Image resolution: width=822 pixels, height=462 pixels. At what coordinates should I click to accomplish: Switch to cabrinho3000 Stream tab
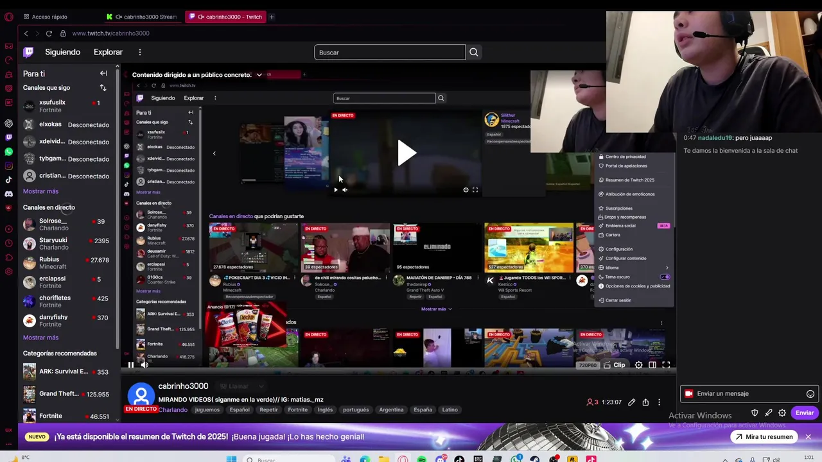pos(143,17)
